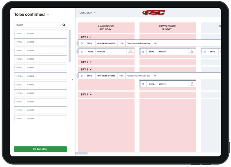231x167 pixels.
Task: Click the green '$0' amount in BAY 3
Action: 155,76
